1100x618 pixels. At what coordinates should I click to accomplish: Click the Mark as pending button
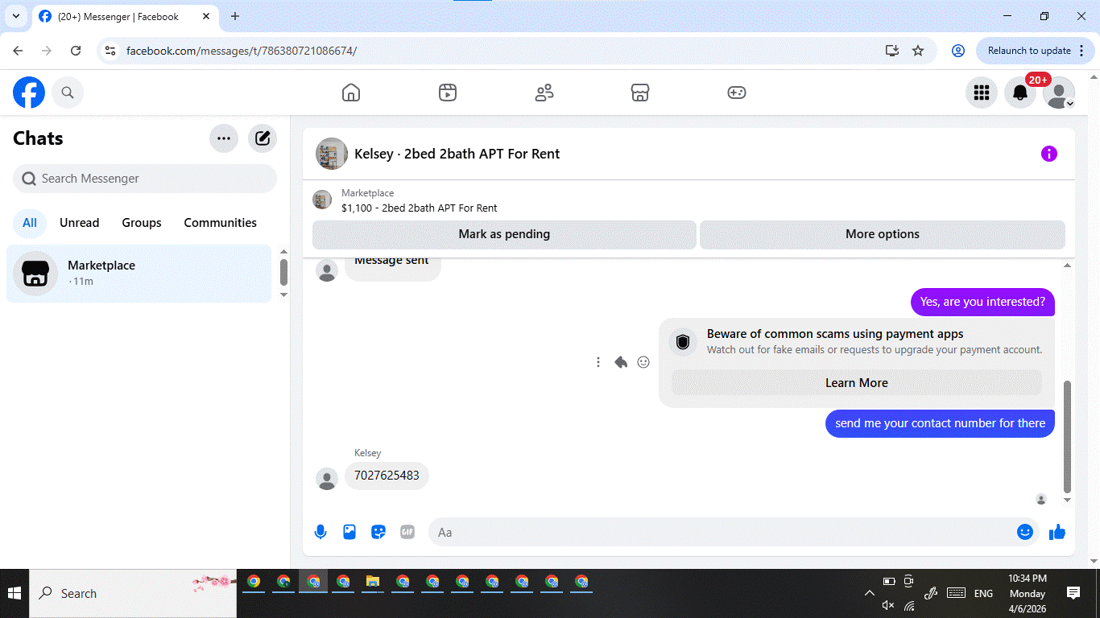pyautogui.click(x=504, y=234)
